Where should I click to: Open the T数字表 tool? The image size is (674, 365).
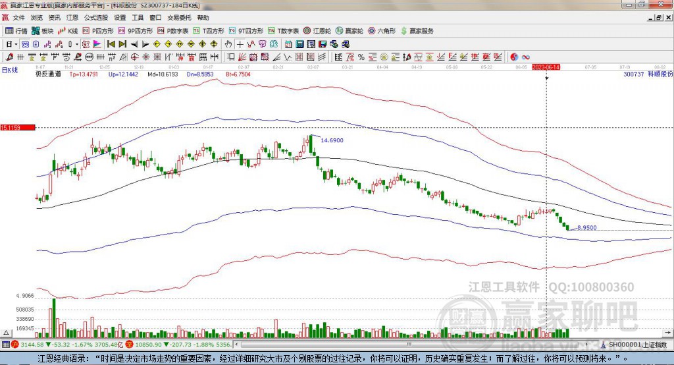(283, 31)
